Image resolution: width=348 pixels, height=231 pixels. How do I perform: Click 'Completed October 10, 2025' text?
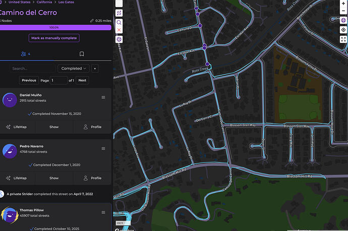[x=56, y=229]
